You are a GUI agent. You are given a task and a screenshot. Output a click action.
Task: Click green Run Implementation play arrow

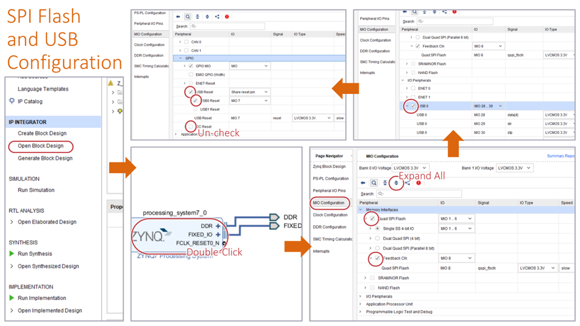tap(12, 298)
